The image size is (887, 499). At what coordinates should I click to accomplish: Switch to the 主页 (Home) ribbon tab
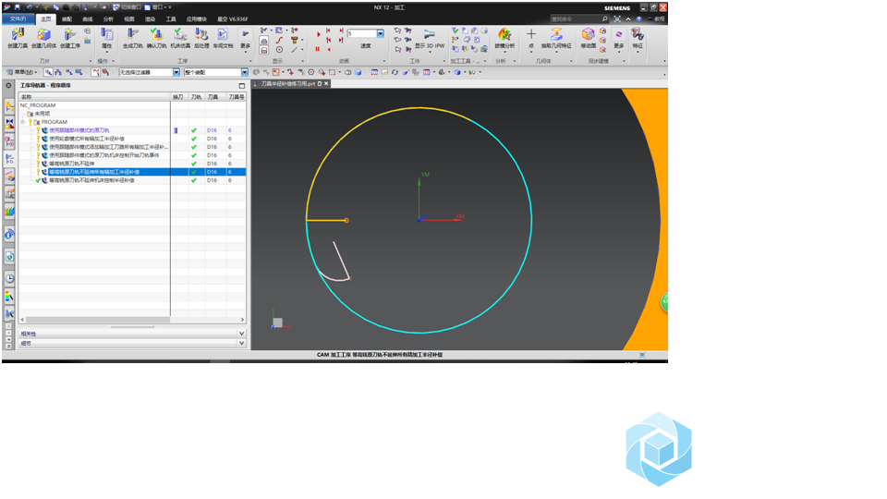click(x=46, y=19)
